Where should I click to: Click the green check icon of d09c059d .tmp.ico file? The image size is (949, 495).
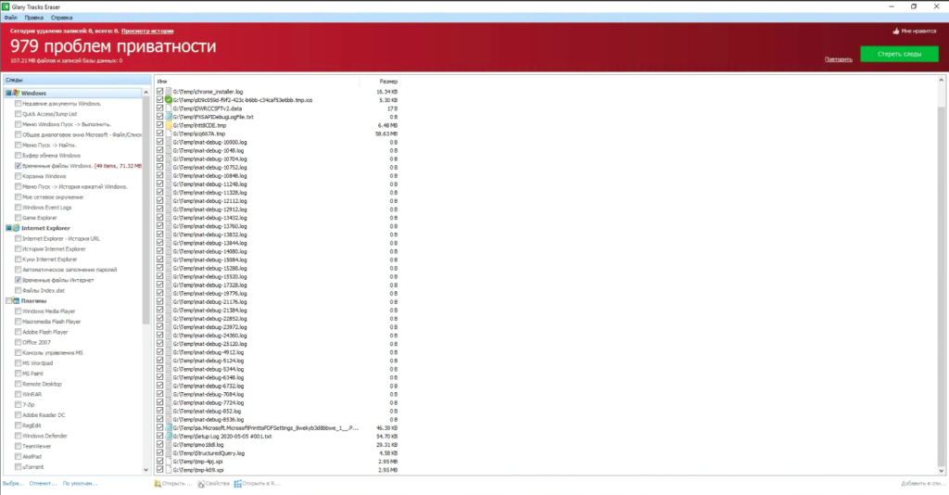pyautogui.click(x=169, y=100)
